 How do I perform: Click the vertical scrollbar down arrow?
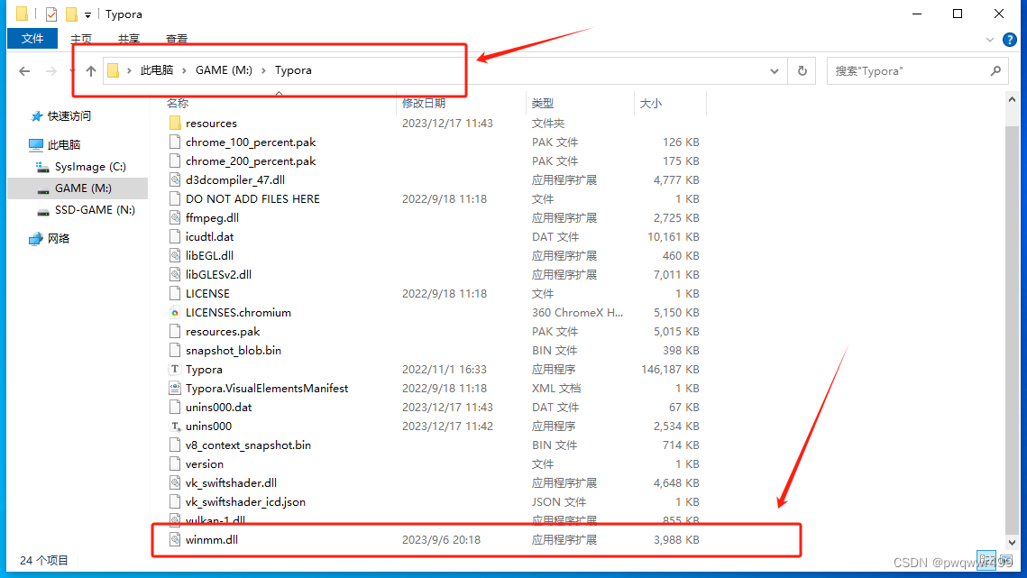pos(1012,543)
